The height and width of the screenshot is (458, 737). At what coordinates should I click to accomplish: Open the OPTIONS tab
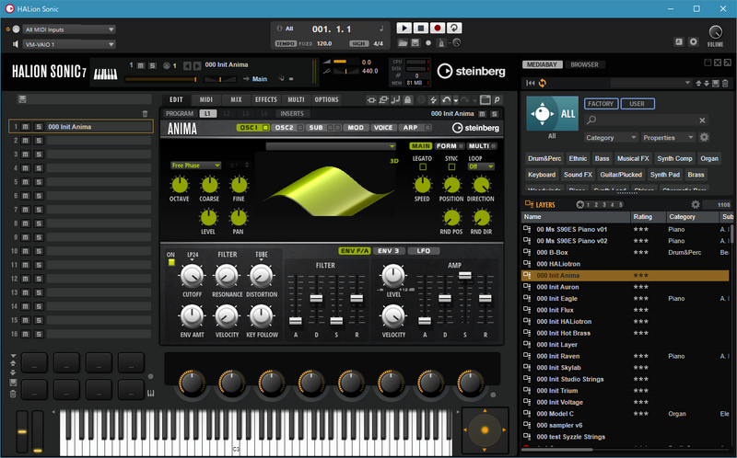click(326, 99)
